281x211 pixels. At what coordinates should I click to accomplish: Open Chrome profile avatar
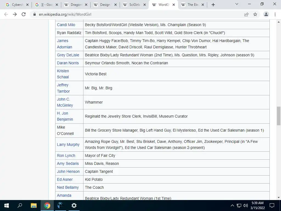[266, 14]
